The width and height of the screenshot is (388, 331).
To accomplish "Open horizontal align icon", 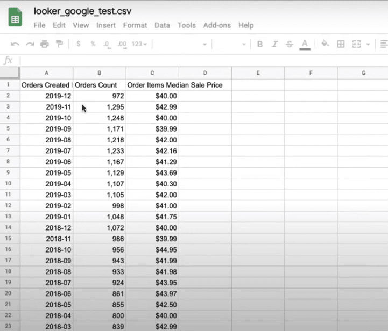I will pos(384,44).
